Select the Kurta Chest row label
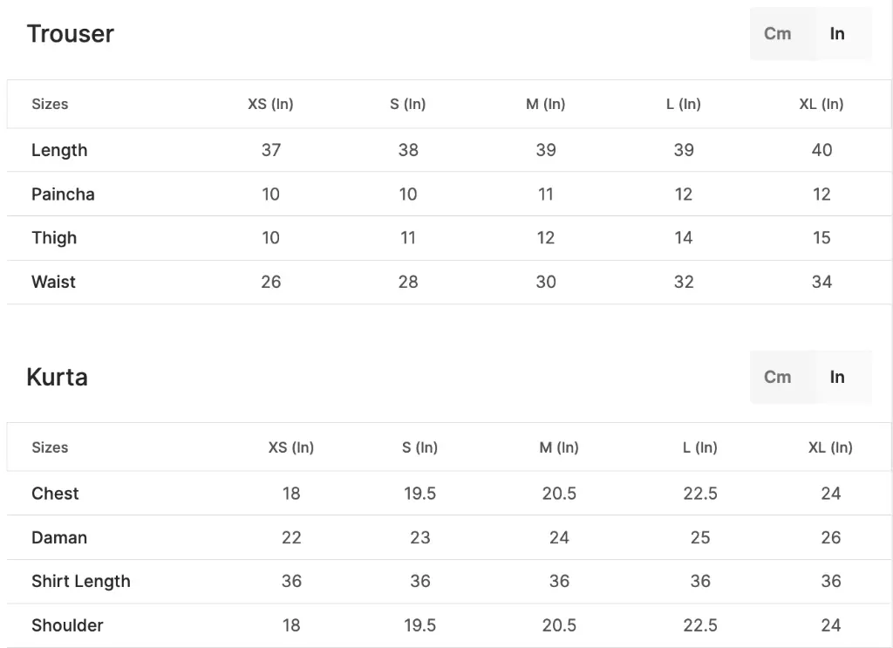This screenshot has width=893, height=648. 55,494
